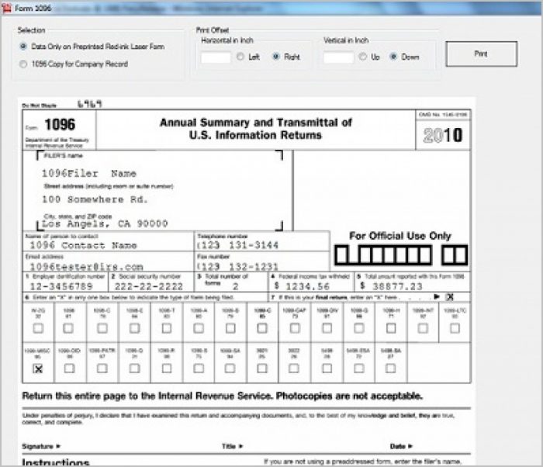Choose Left horizontal offset direction

coord(240,57)
